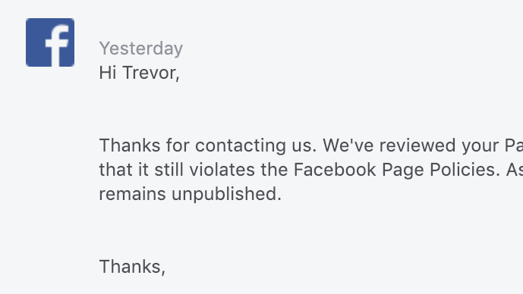Click 'Thanks for contacting us.' sentence
Image resolution: width=523 pixels, height=294 pixels.
pyautogui.click(x=208, y=145)
